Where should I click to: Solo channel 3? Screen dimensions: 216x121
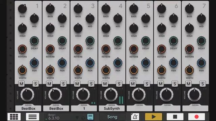[x=91, y=84]
